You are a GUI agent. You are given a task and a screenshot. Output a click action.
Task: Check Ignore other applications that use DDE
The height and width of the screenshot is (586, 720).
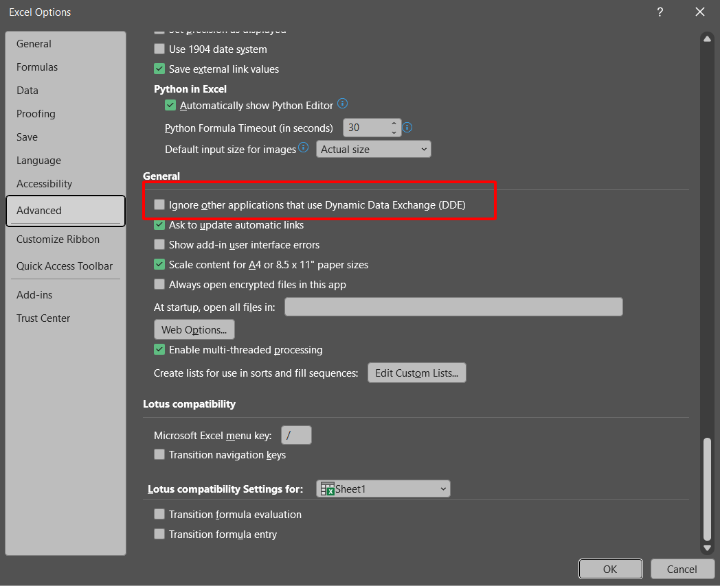click(159, 204)
